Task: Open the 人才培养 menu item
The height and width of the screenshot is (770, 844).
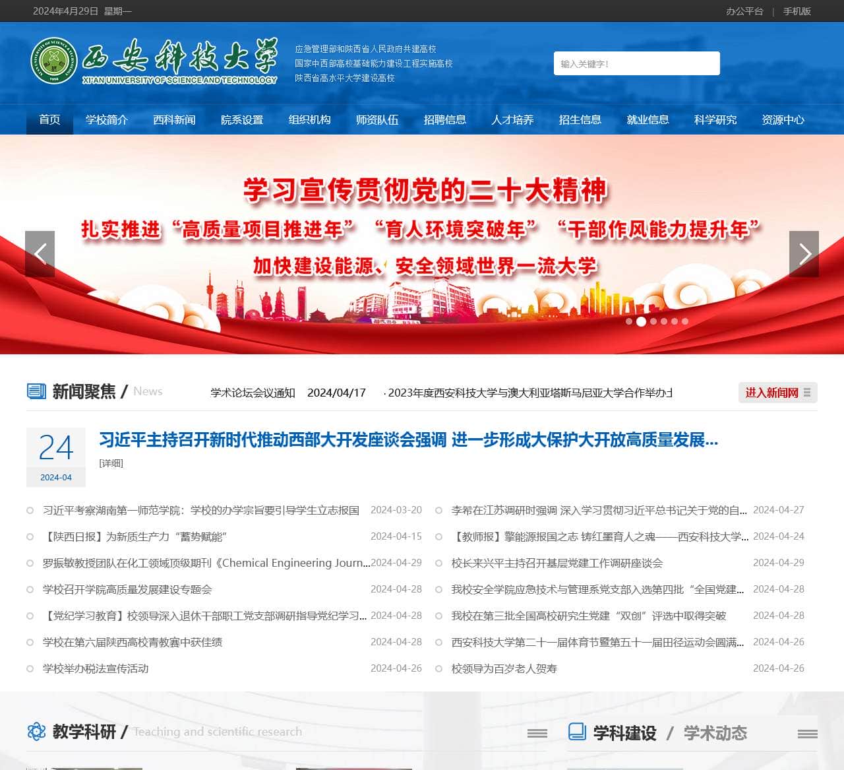Action: pyautogui.click(x=512, y=119)
